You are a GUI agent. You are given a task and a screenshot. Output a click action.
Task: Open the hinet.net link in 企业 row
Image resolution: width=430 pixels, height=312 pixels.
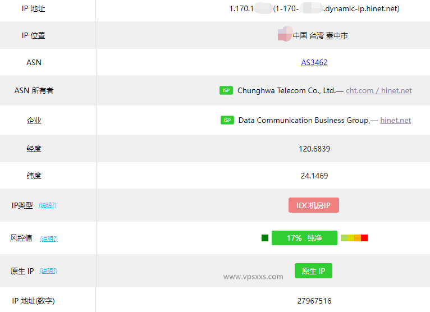(396, 120)
